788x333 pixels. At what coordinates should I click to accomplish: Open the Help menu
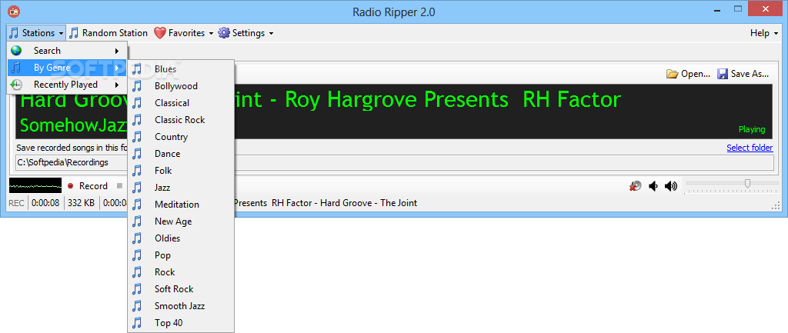pyautogui.click(x=764, y=33)
